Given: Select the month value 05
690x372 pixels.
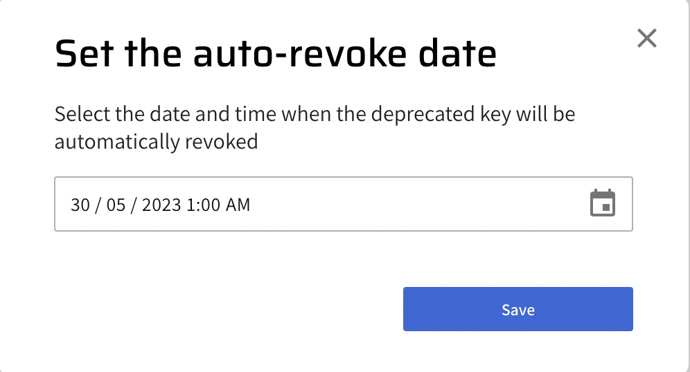Looking at the screenshot, I should click(117, 205).
